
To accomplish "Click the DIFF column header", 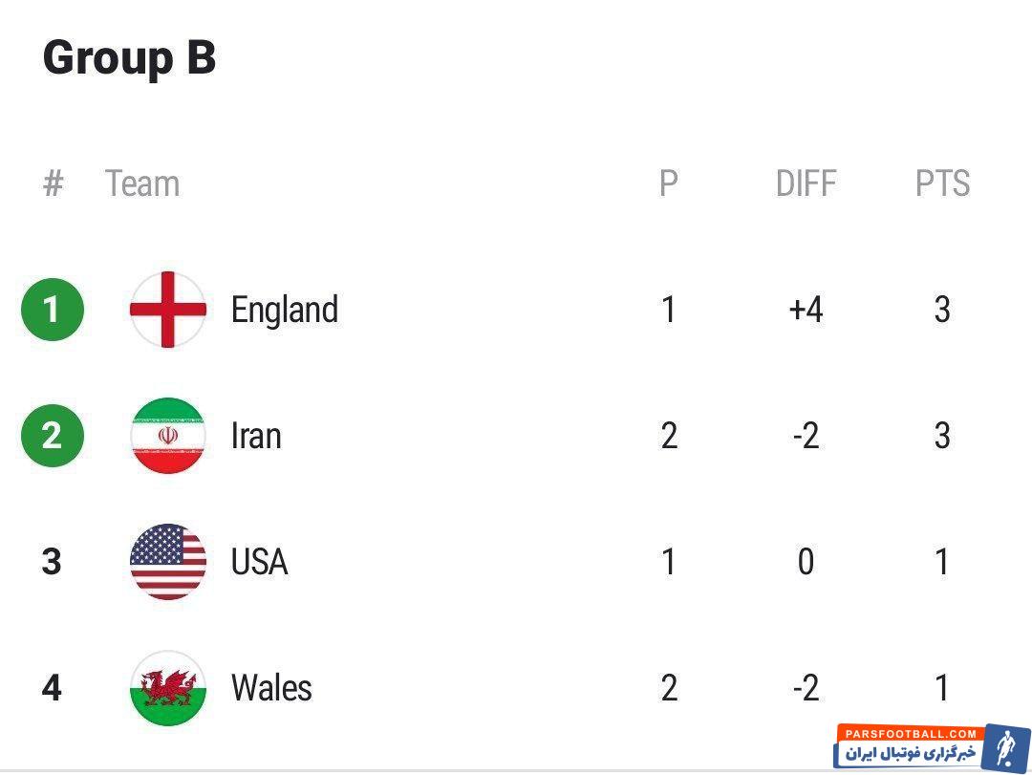I will [x=806, y=183].
